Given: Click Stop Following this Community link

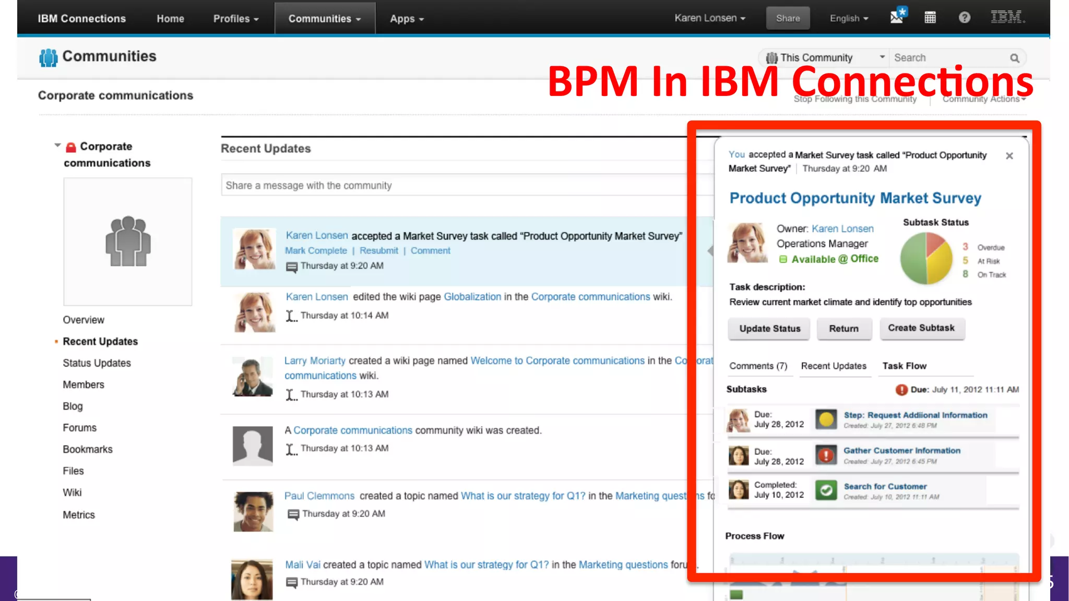Looking at the screenshot, I should [855, 99].
